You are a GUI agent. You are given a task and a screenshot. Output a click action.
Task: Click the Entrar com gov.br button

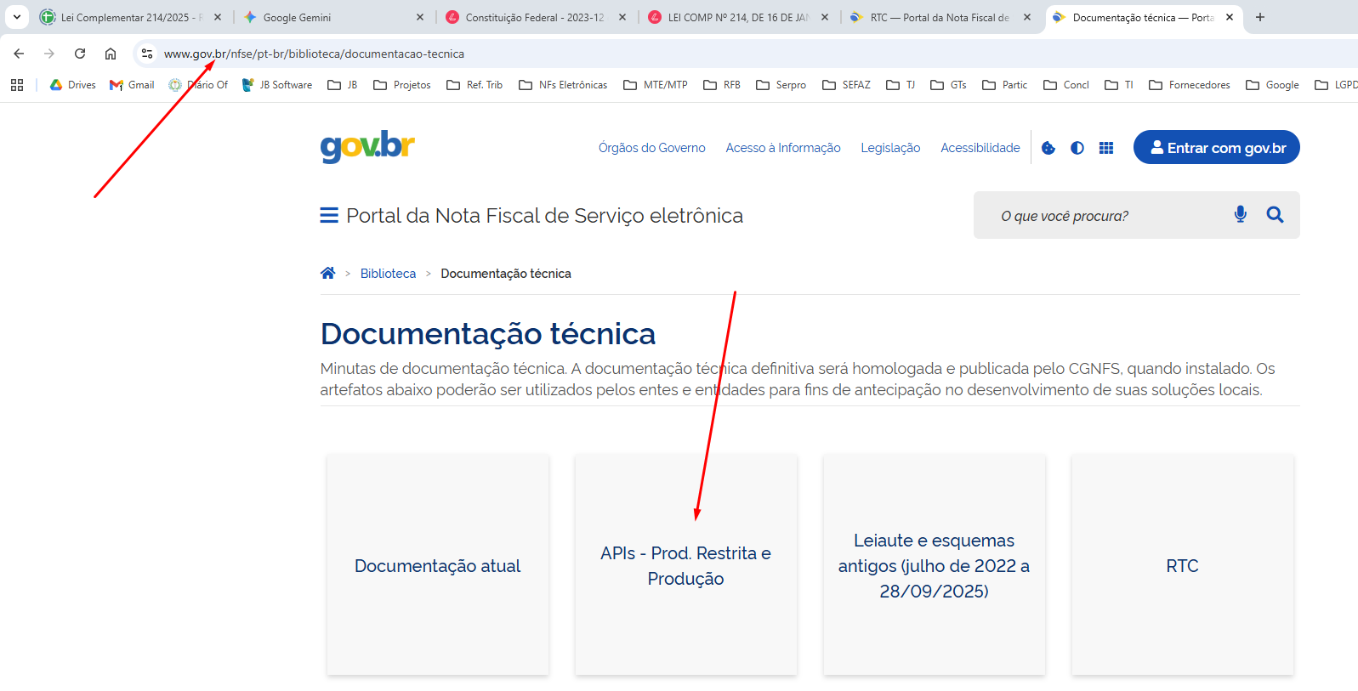click(1216, 148)
